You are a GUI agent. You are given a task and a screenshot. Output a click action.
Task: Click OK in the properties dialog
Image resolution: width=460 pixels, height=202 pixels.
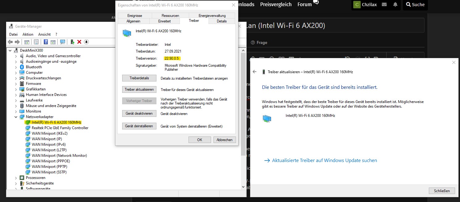pos(200,140)
